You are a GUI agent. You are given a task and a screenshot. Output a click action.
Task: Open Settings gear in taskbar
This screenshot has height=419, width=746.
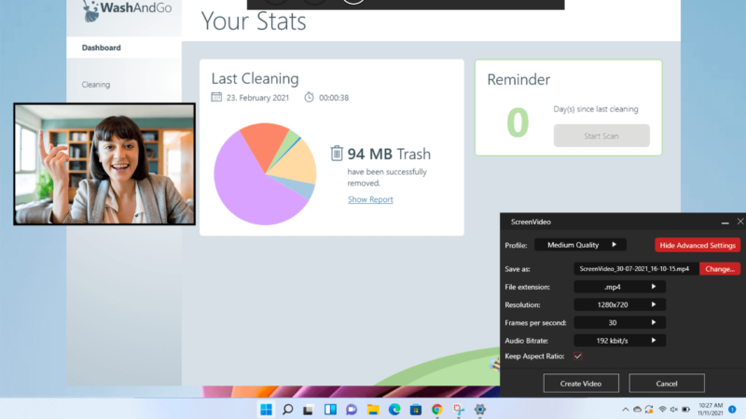[479, 409]
